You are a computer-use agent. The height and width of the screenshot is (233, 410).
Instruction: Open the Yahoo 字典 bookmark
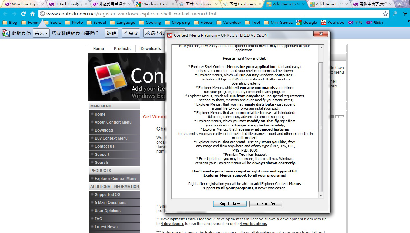coord(355,23)
